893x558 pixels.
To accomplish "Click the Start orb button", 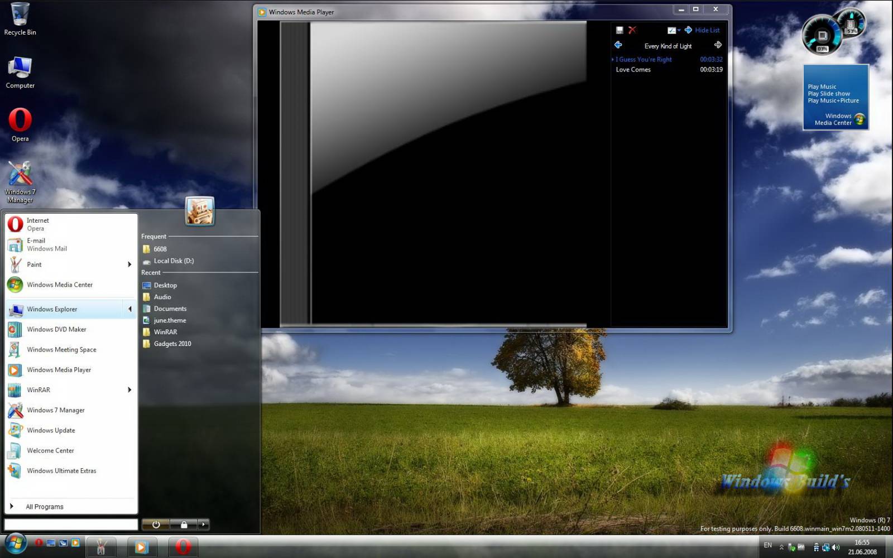I will [x=15, y=544].
